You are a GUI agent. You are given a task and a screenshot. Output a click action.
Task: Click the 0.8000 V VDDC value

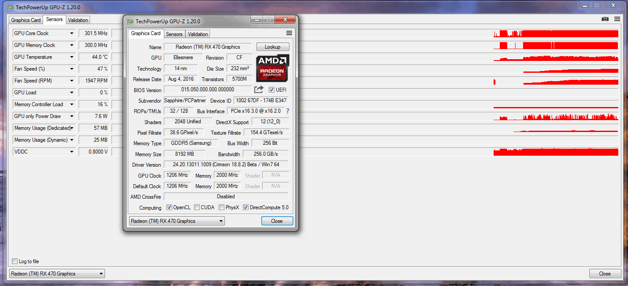pyautogui.click(x=94, y=152)
